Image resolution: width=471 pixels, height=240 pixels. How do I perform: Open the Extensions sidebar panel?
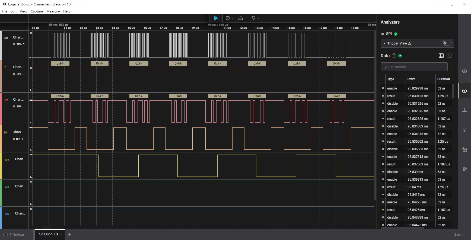point(464,149)
